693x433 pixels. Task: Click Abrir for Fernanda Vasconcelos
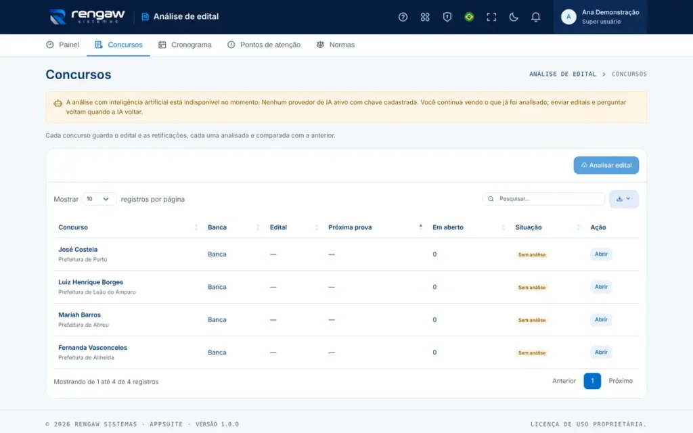[601, 352]
